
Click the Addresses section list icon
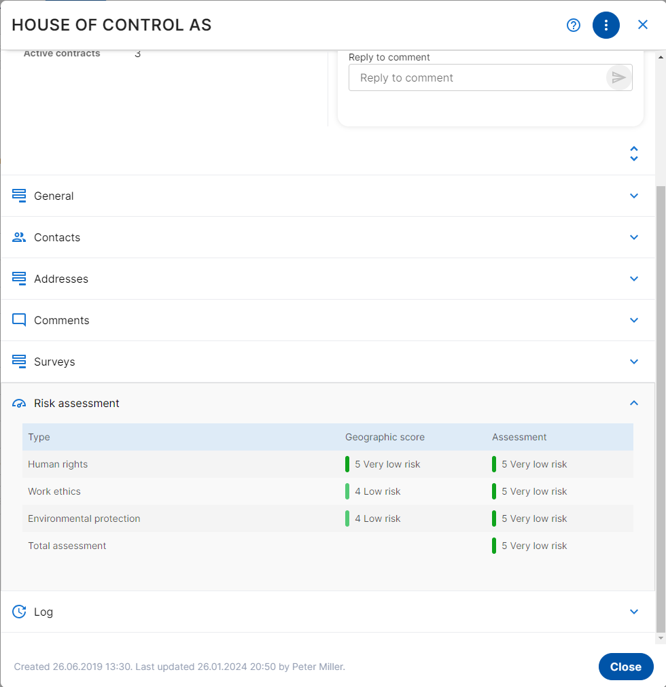click(x=19, y=279)
